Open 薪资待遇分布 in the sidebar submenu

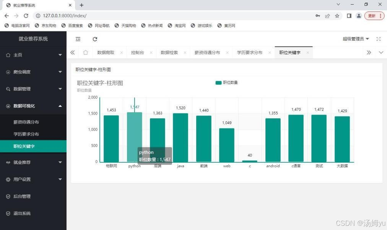pyautogui.click(x=33, y=122)
